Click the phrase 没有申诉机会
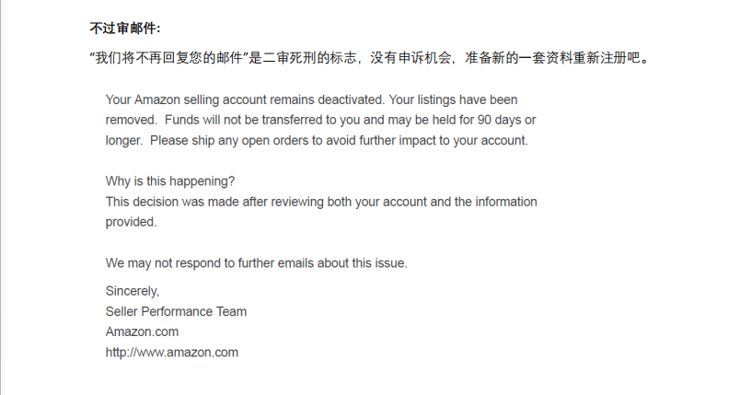This screenshot has height=395, width=752. [x=411, y=58]
